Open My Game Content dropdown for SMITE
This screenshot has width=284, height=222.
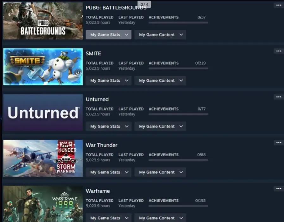click(x=160, y=81)
